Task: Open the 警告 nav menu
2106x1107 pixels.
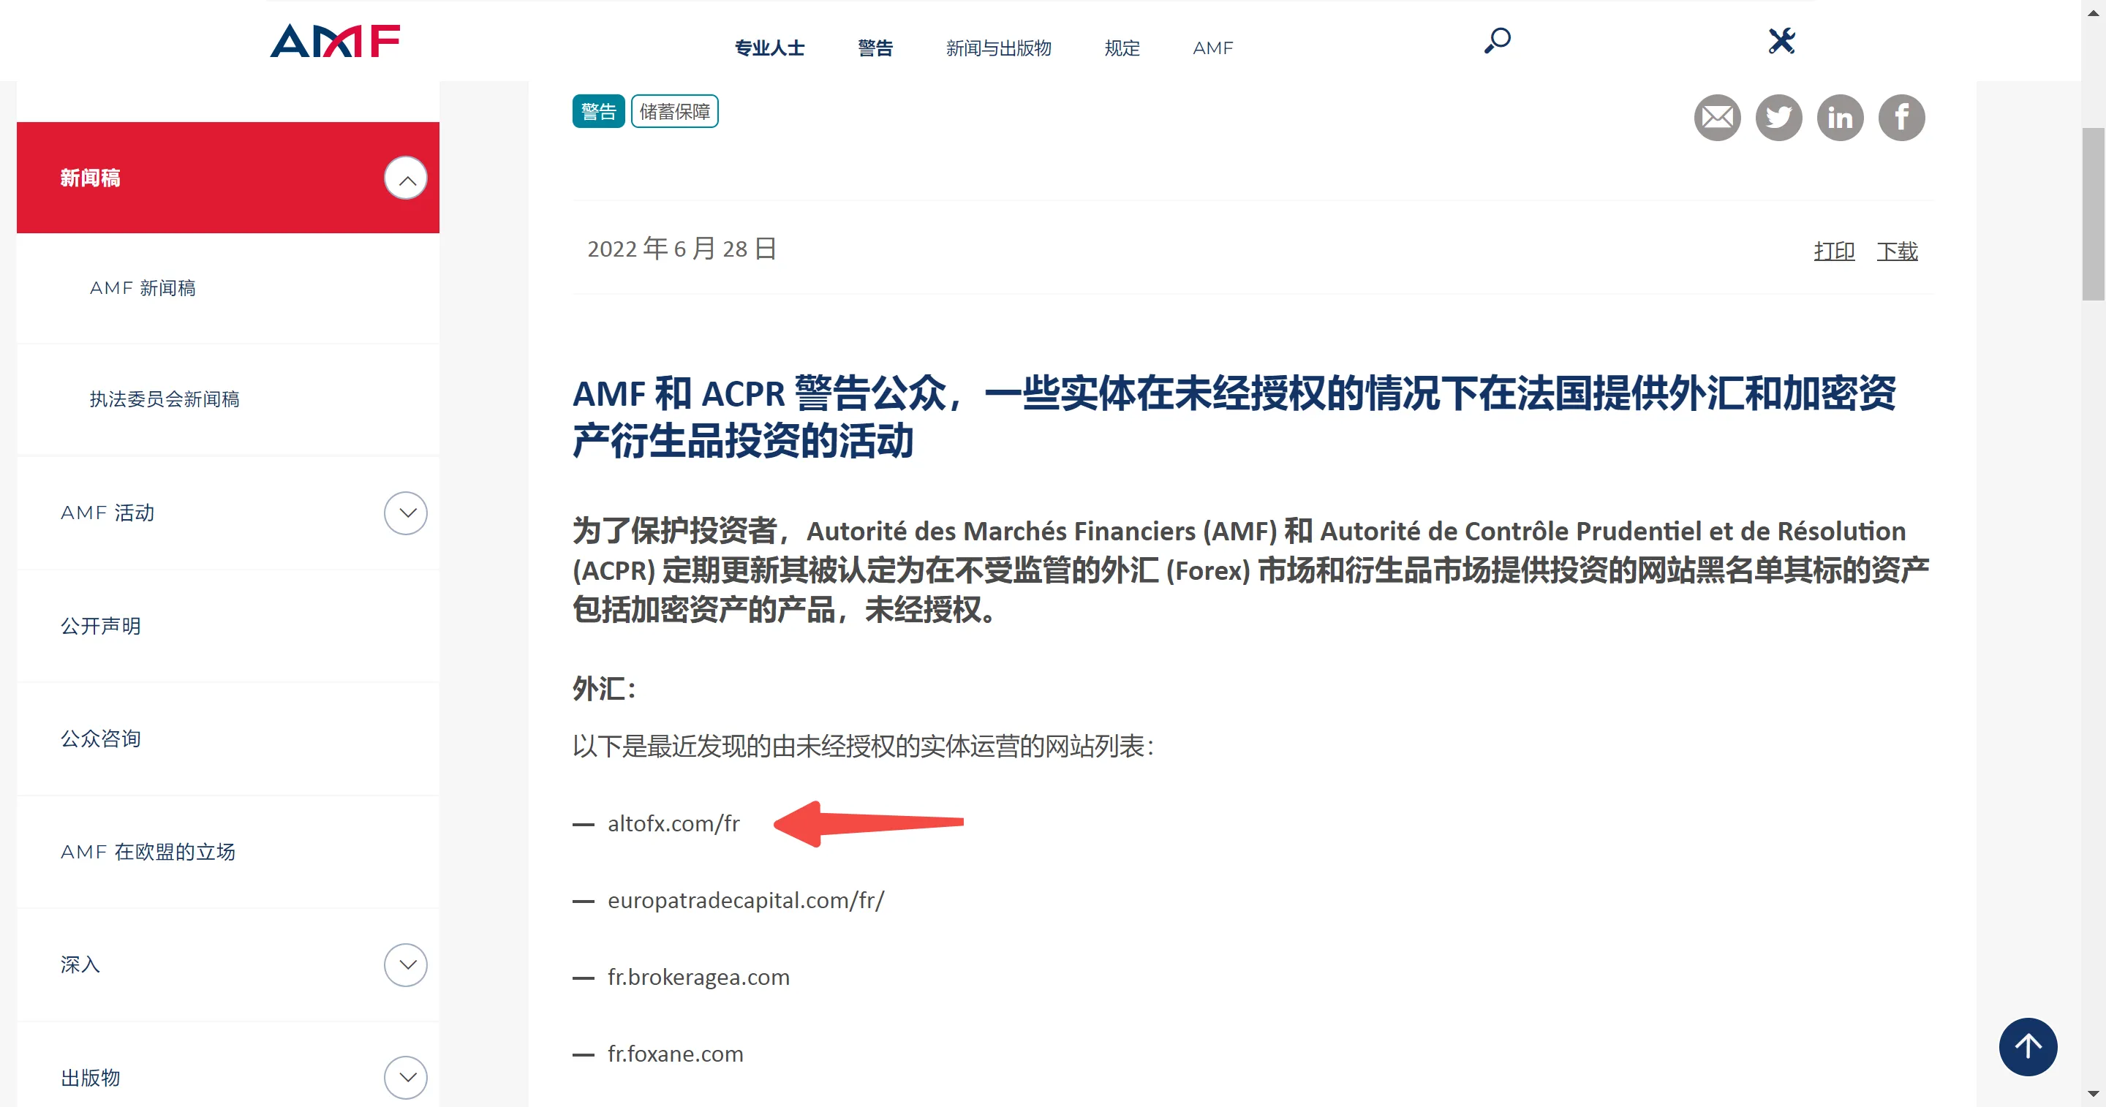Action: (875, 48)
